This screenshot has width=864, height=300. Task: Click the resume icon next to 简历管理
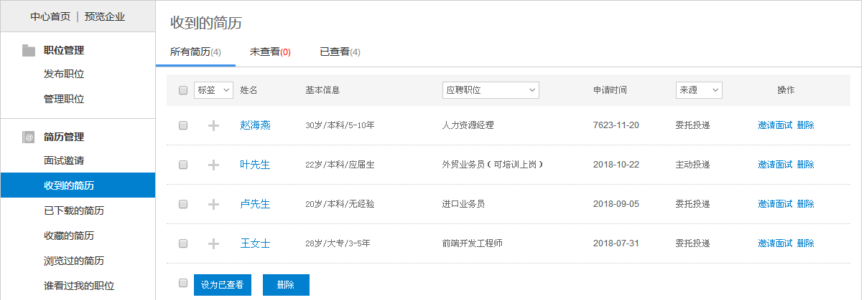point(29,137)
